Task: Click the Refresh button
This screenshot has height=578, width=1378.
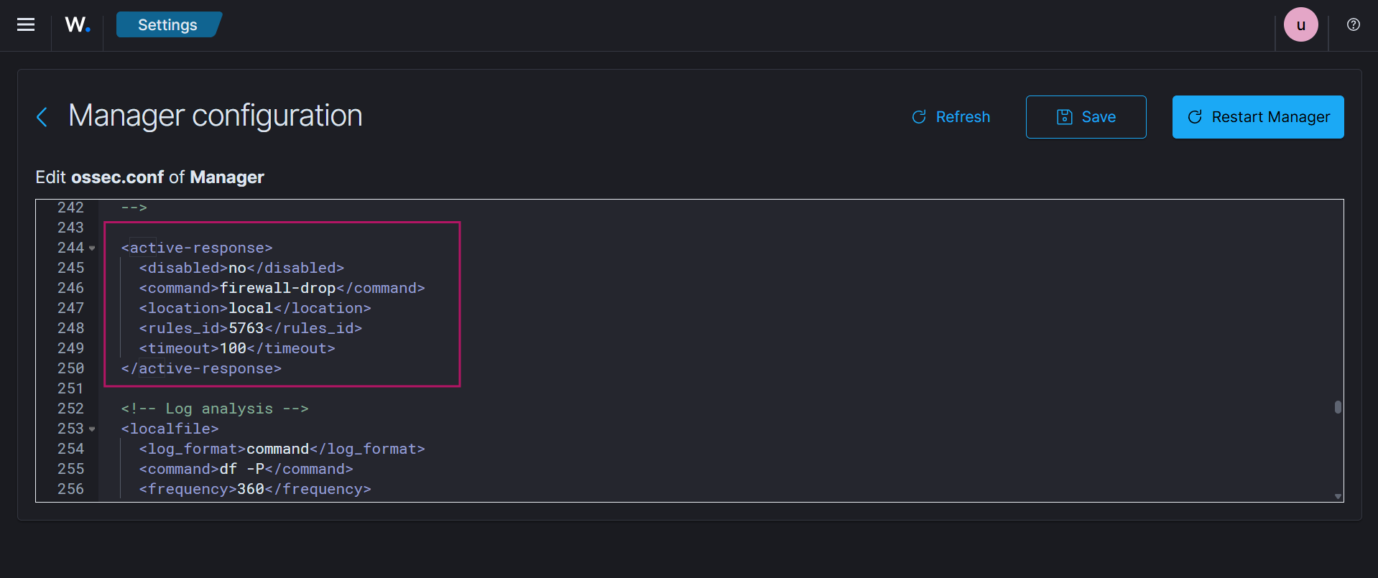Action: click(x=951, y=117)
